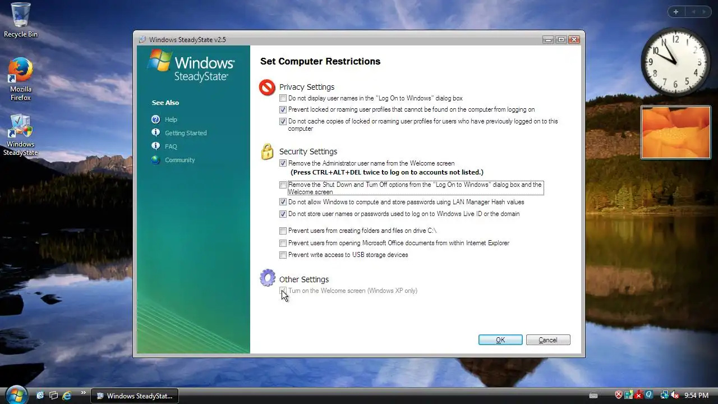The image size is (718, 404).
Task: Uncheck 'Do not cache copies' of profiles checkbox
Action: (x=283, y=121)
